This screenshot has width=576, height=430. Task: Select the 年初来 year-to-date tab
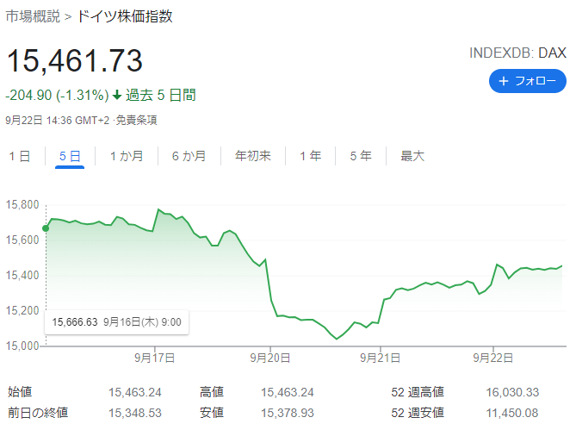[253, 156]
